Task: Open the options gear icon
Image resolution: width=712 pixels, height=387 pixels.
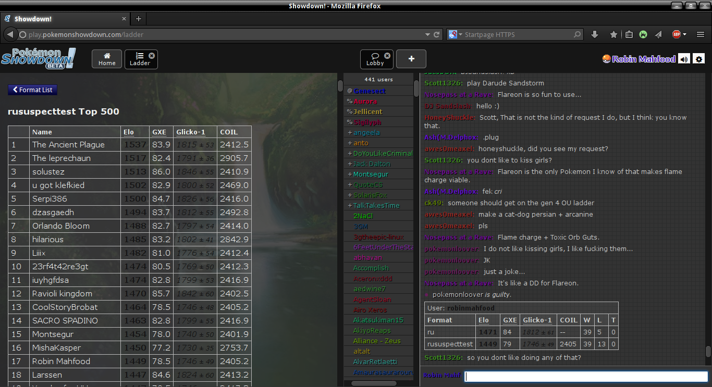Action: click(699, 59)
